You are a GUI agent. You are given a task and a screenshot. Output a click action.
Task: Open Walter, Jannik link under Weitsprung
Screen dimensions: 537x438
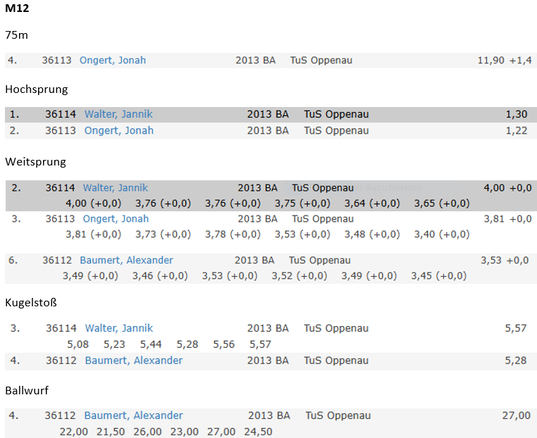point(116,187)
